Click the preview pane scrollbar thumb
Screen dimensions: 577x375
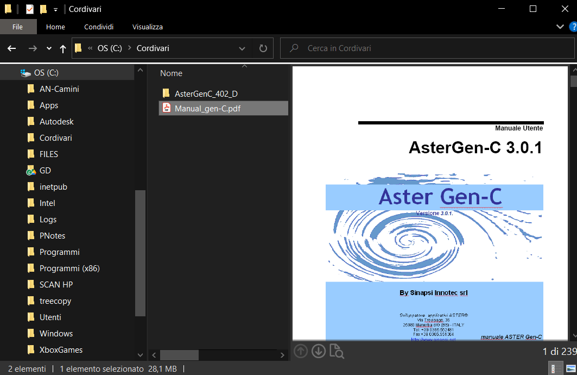click(574, 81)
